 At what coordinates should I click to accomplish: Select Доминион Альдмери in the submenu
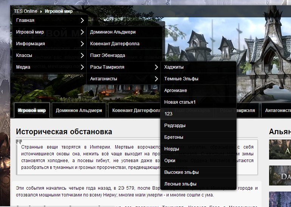124,32
